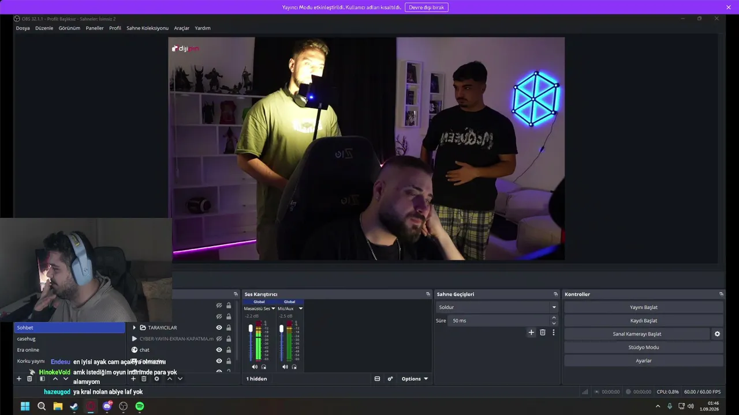Open the Yardım menu

click(203, 28)
